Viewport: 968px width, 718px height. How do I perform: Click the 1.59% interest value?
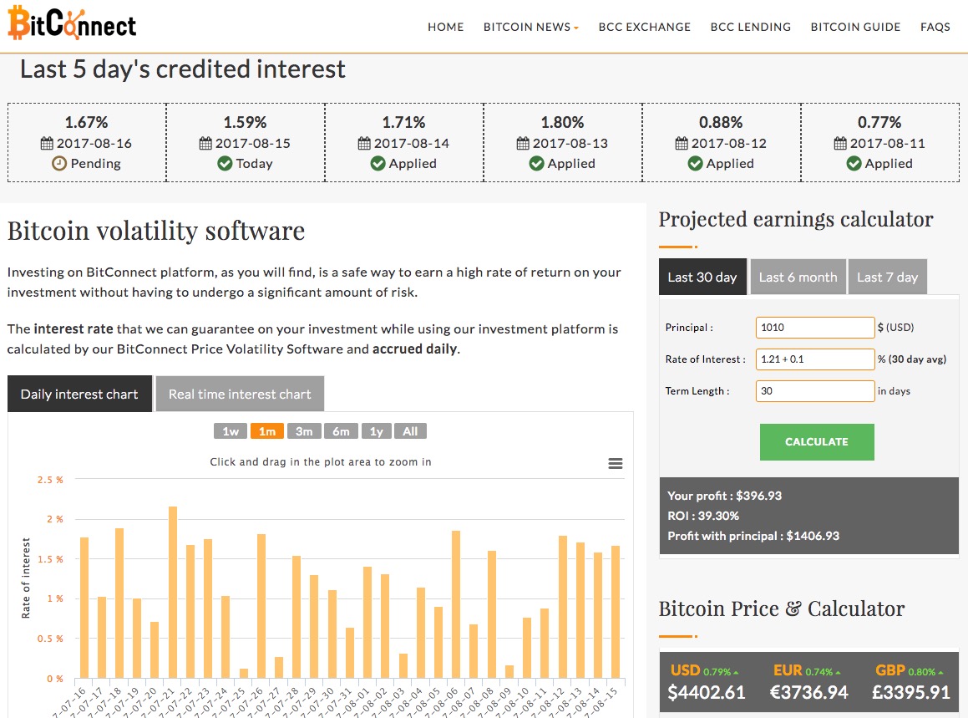245,122
